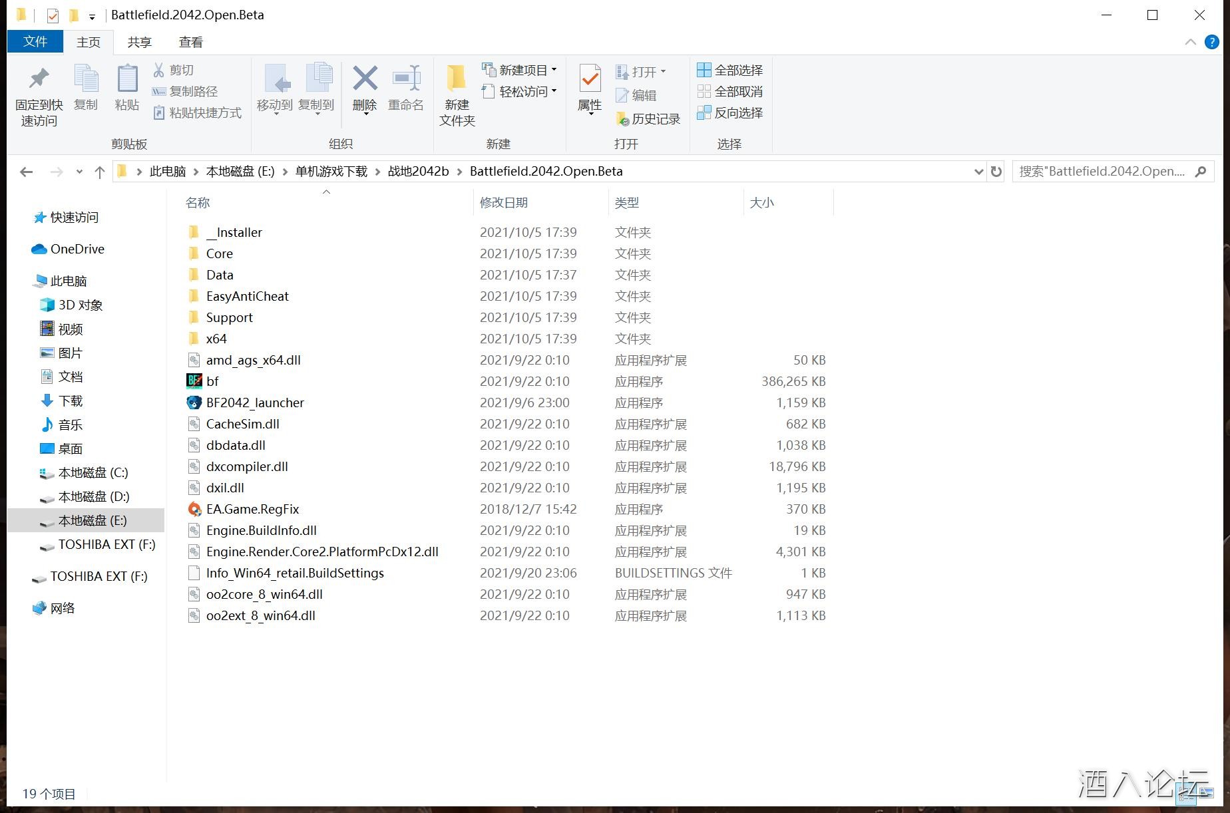Go up one folder level
This screenshot has width=1230, height=813.
tap(100, 172)
